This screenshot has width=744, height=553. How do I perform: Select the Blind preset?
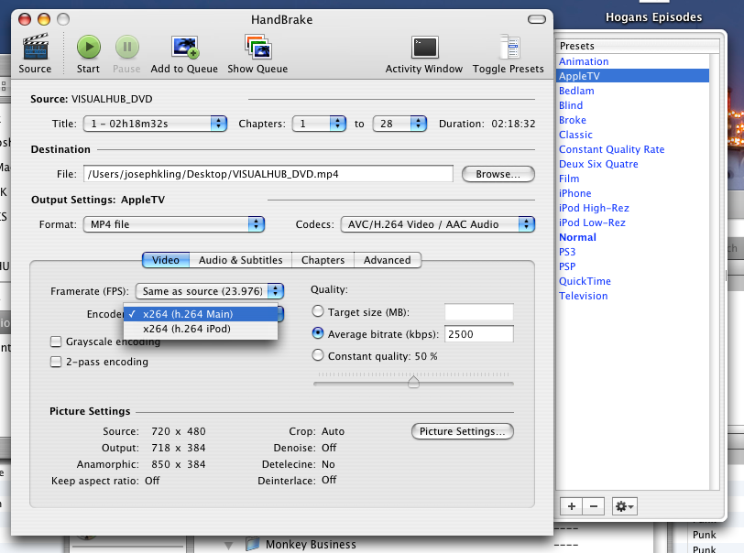tap(633, 105)
